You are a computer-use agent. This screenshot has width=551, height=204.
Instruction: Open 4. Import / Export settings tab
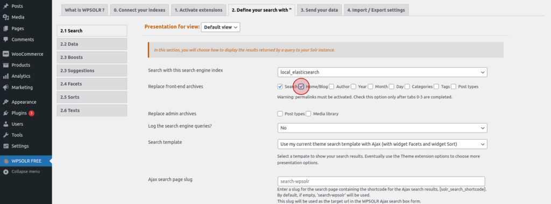(x=376, y=10)
